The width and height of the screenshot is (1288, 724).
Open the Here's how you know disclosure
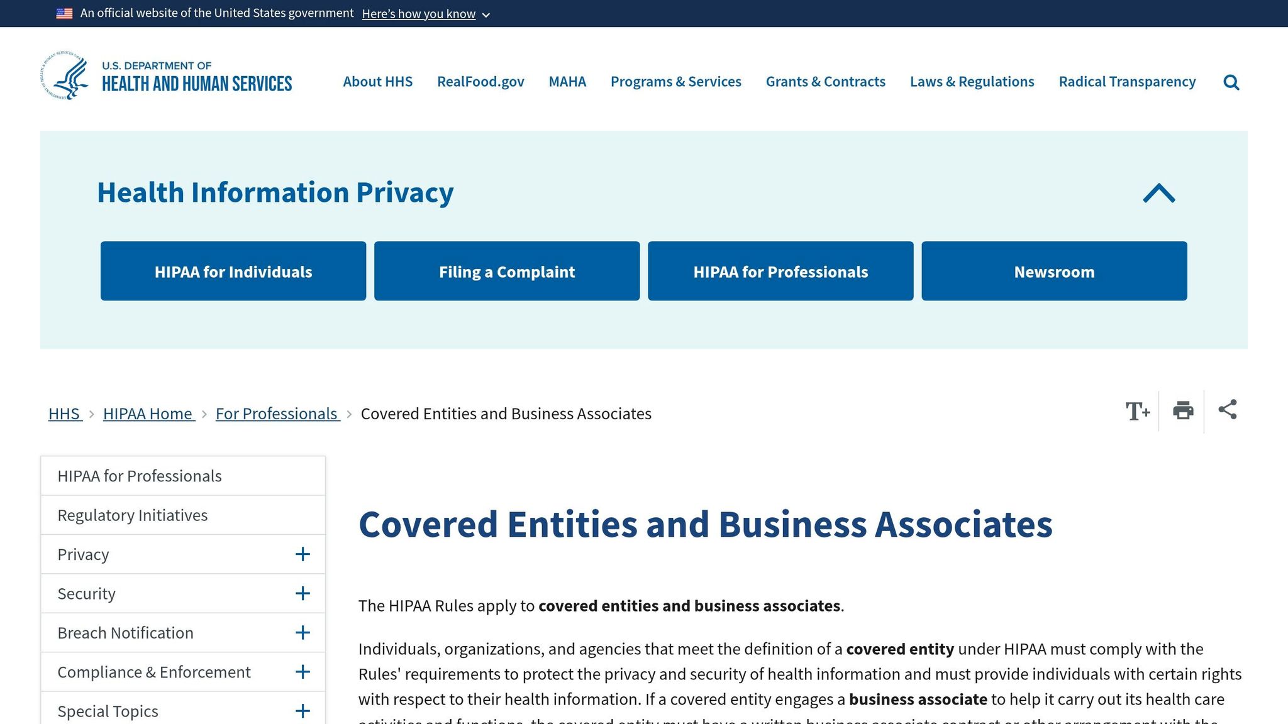click(419, 13)
